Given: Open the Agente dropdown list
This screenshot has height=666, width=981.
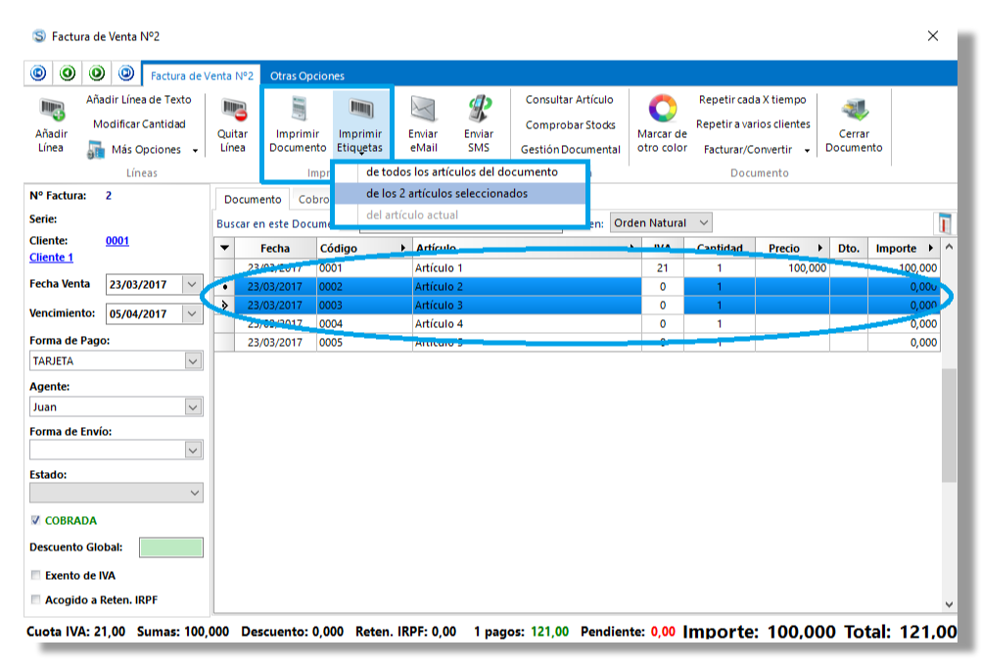Looking at the screenshot, I should (193, 406).
